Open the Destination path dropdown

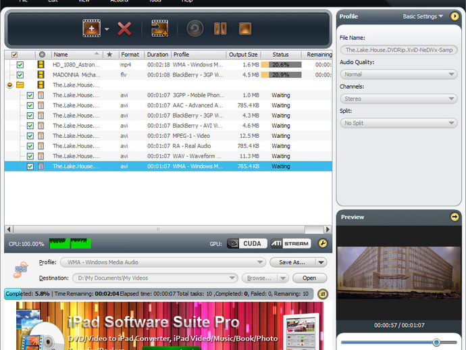(x=155, y=278)
